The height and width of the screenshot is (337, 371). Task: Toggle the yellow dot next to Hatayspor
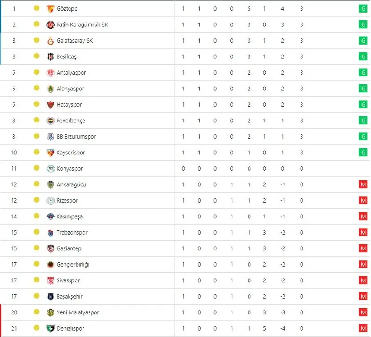click(36, 104)
